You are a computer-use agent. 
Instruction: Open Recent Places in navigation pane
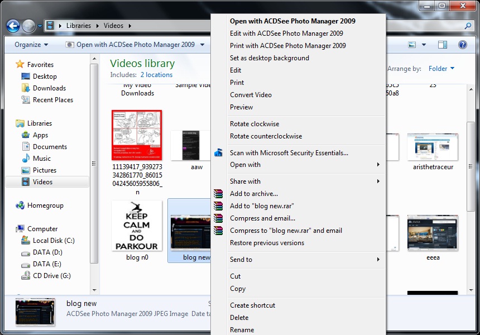(x=53, y=100)
